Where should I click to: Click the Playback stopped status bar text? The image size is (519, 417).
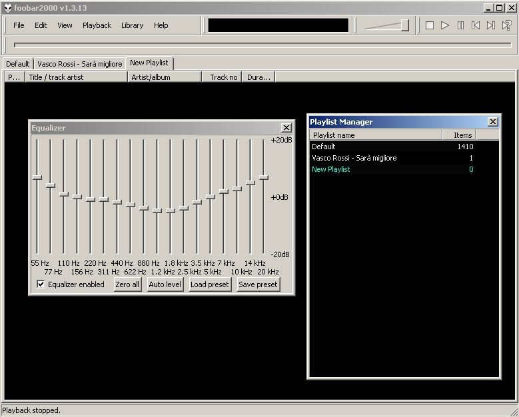coord(31,410)
